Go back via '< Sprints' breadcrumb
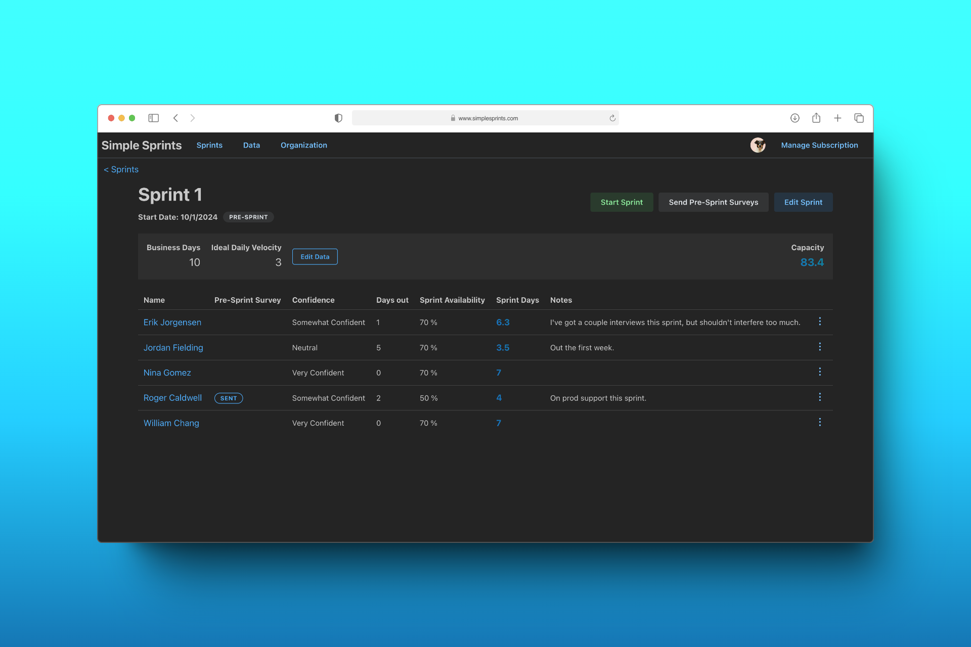The height and width of the screenshot is (647, 971). pyautogui.click(x=121, y=169)
